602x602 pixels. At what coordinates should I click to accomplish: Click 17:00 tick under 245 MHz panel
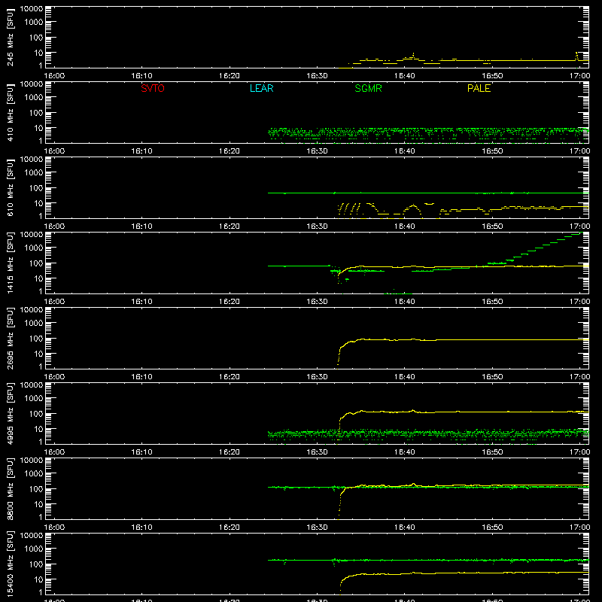tap(579, 76)
